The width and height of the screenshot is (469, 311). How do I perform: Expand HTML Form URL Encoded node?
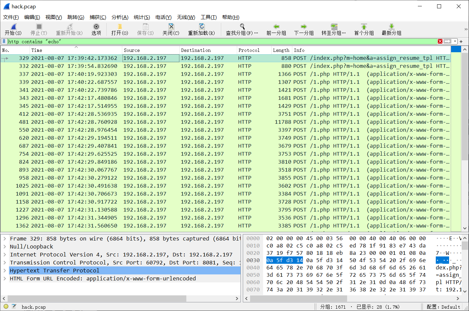[5, 278]
